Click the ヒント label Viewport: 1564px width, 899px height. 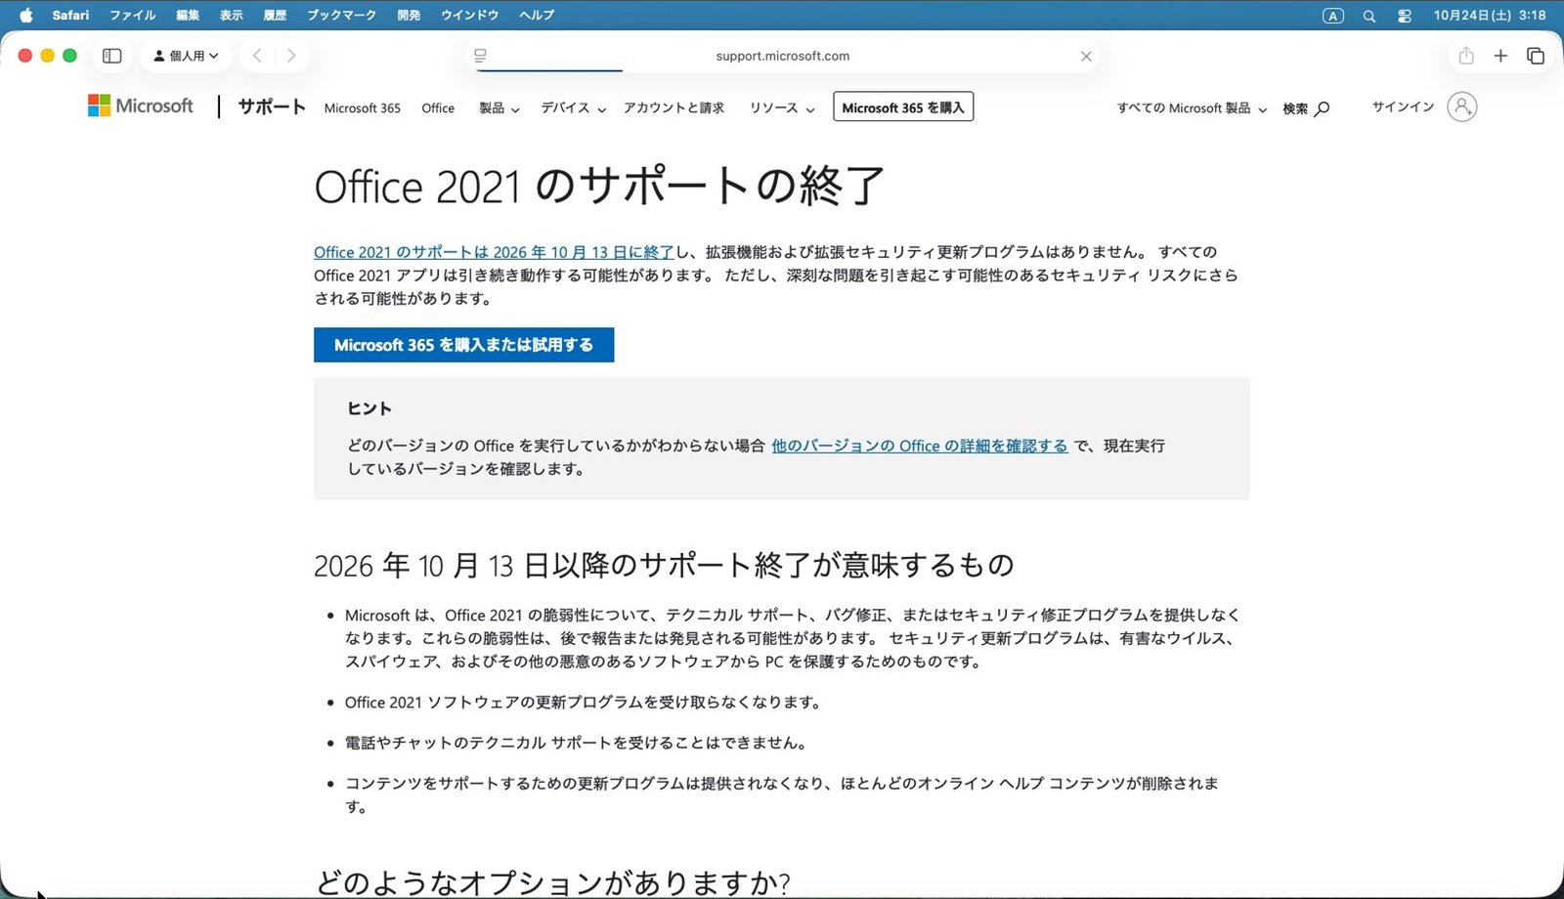(x=369, y=408)
